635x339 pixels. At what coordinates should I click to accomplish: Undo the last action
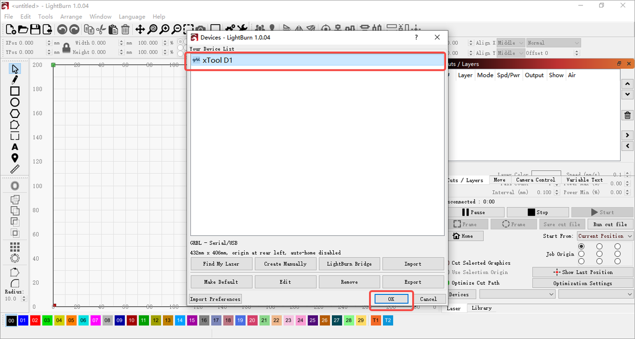pos(62,29)
